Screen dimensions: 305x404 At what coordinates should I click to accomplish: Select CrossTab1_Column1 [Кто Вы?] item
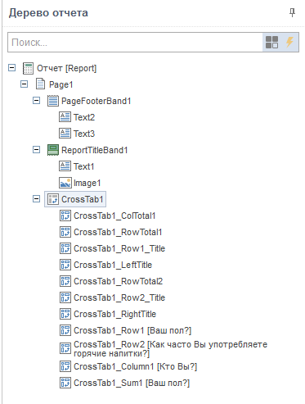coord(136,366)
